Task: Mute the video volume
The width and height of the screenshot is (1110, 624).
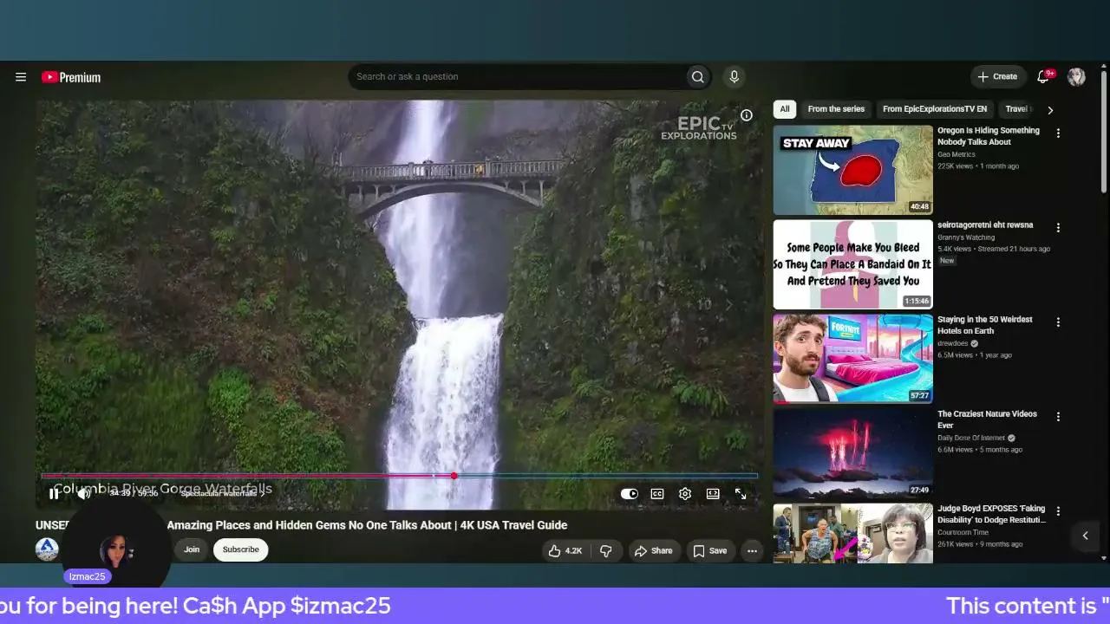Action: coord(84,494)
